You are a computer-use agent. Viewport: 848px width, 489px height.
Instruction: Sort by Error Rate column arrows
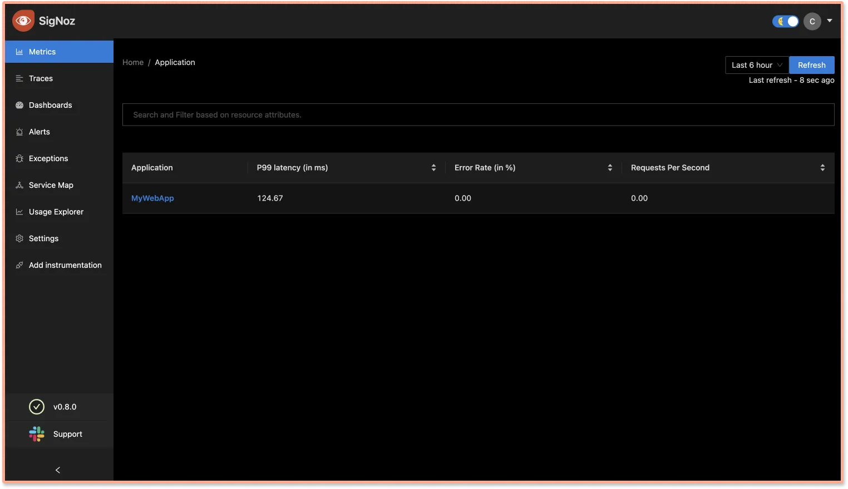pyautogui.click(x=610, y=168)
